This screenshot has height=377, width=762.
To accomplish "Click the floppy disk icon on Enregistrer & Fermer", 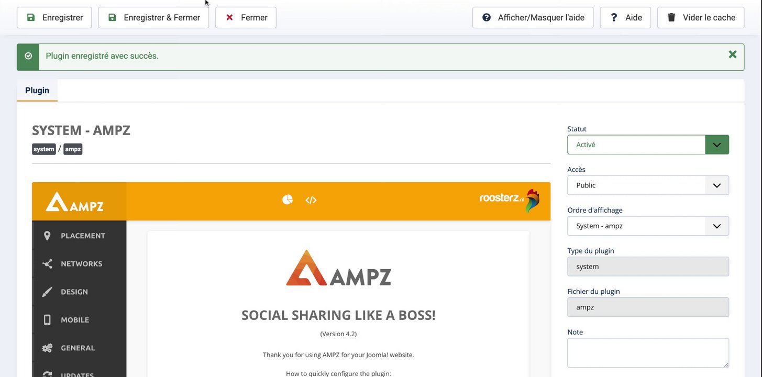I will tap(112, 17).
